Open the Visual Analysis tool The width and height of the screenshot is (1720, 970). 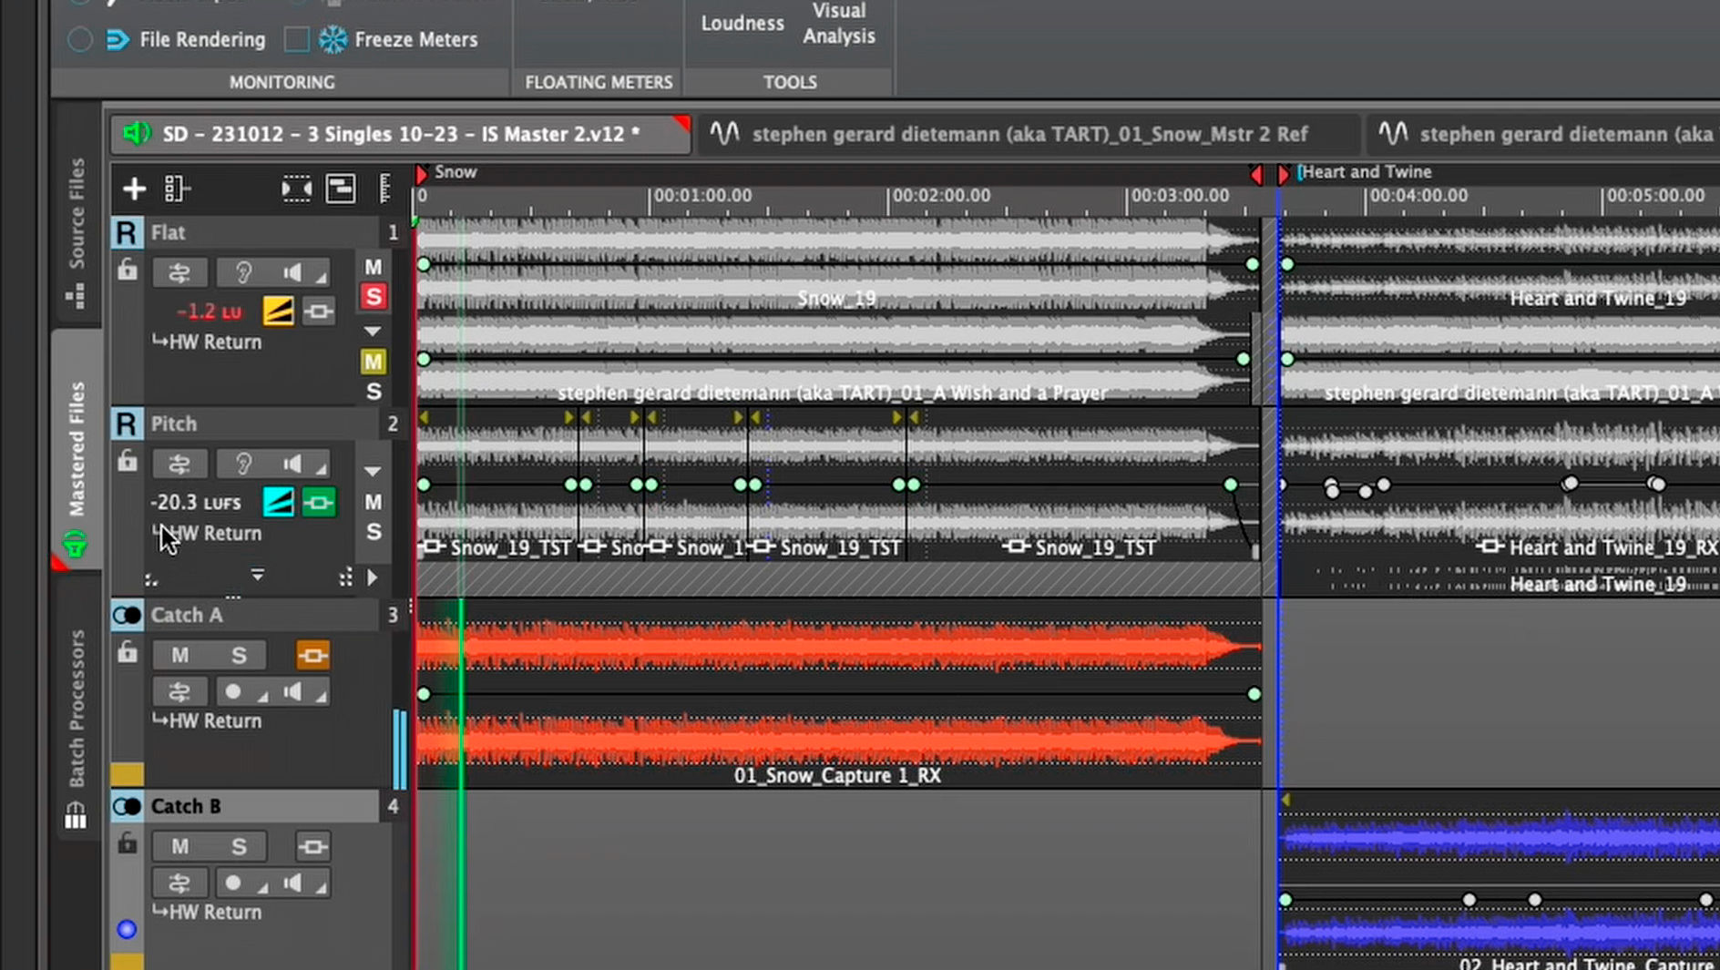click(838, 24)
